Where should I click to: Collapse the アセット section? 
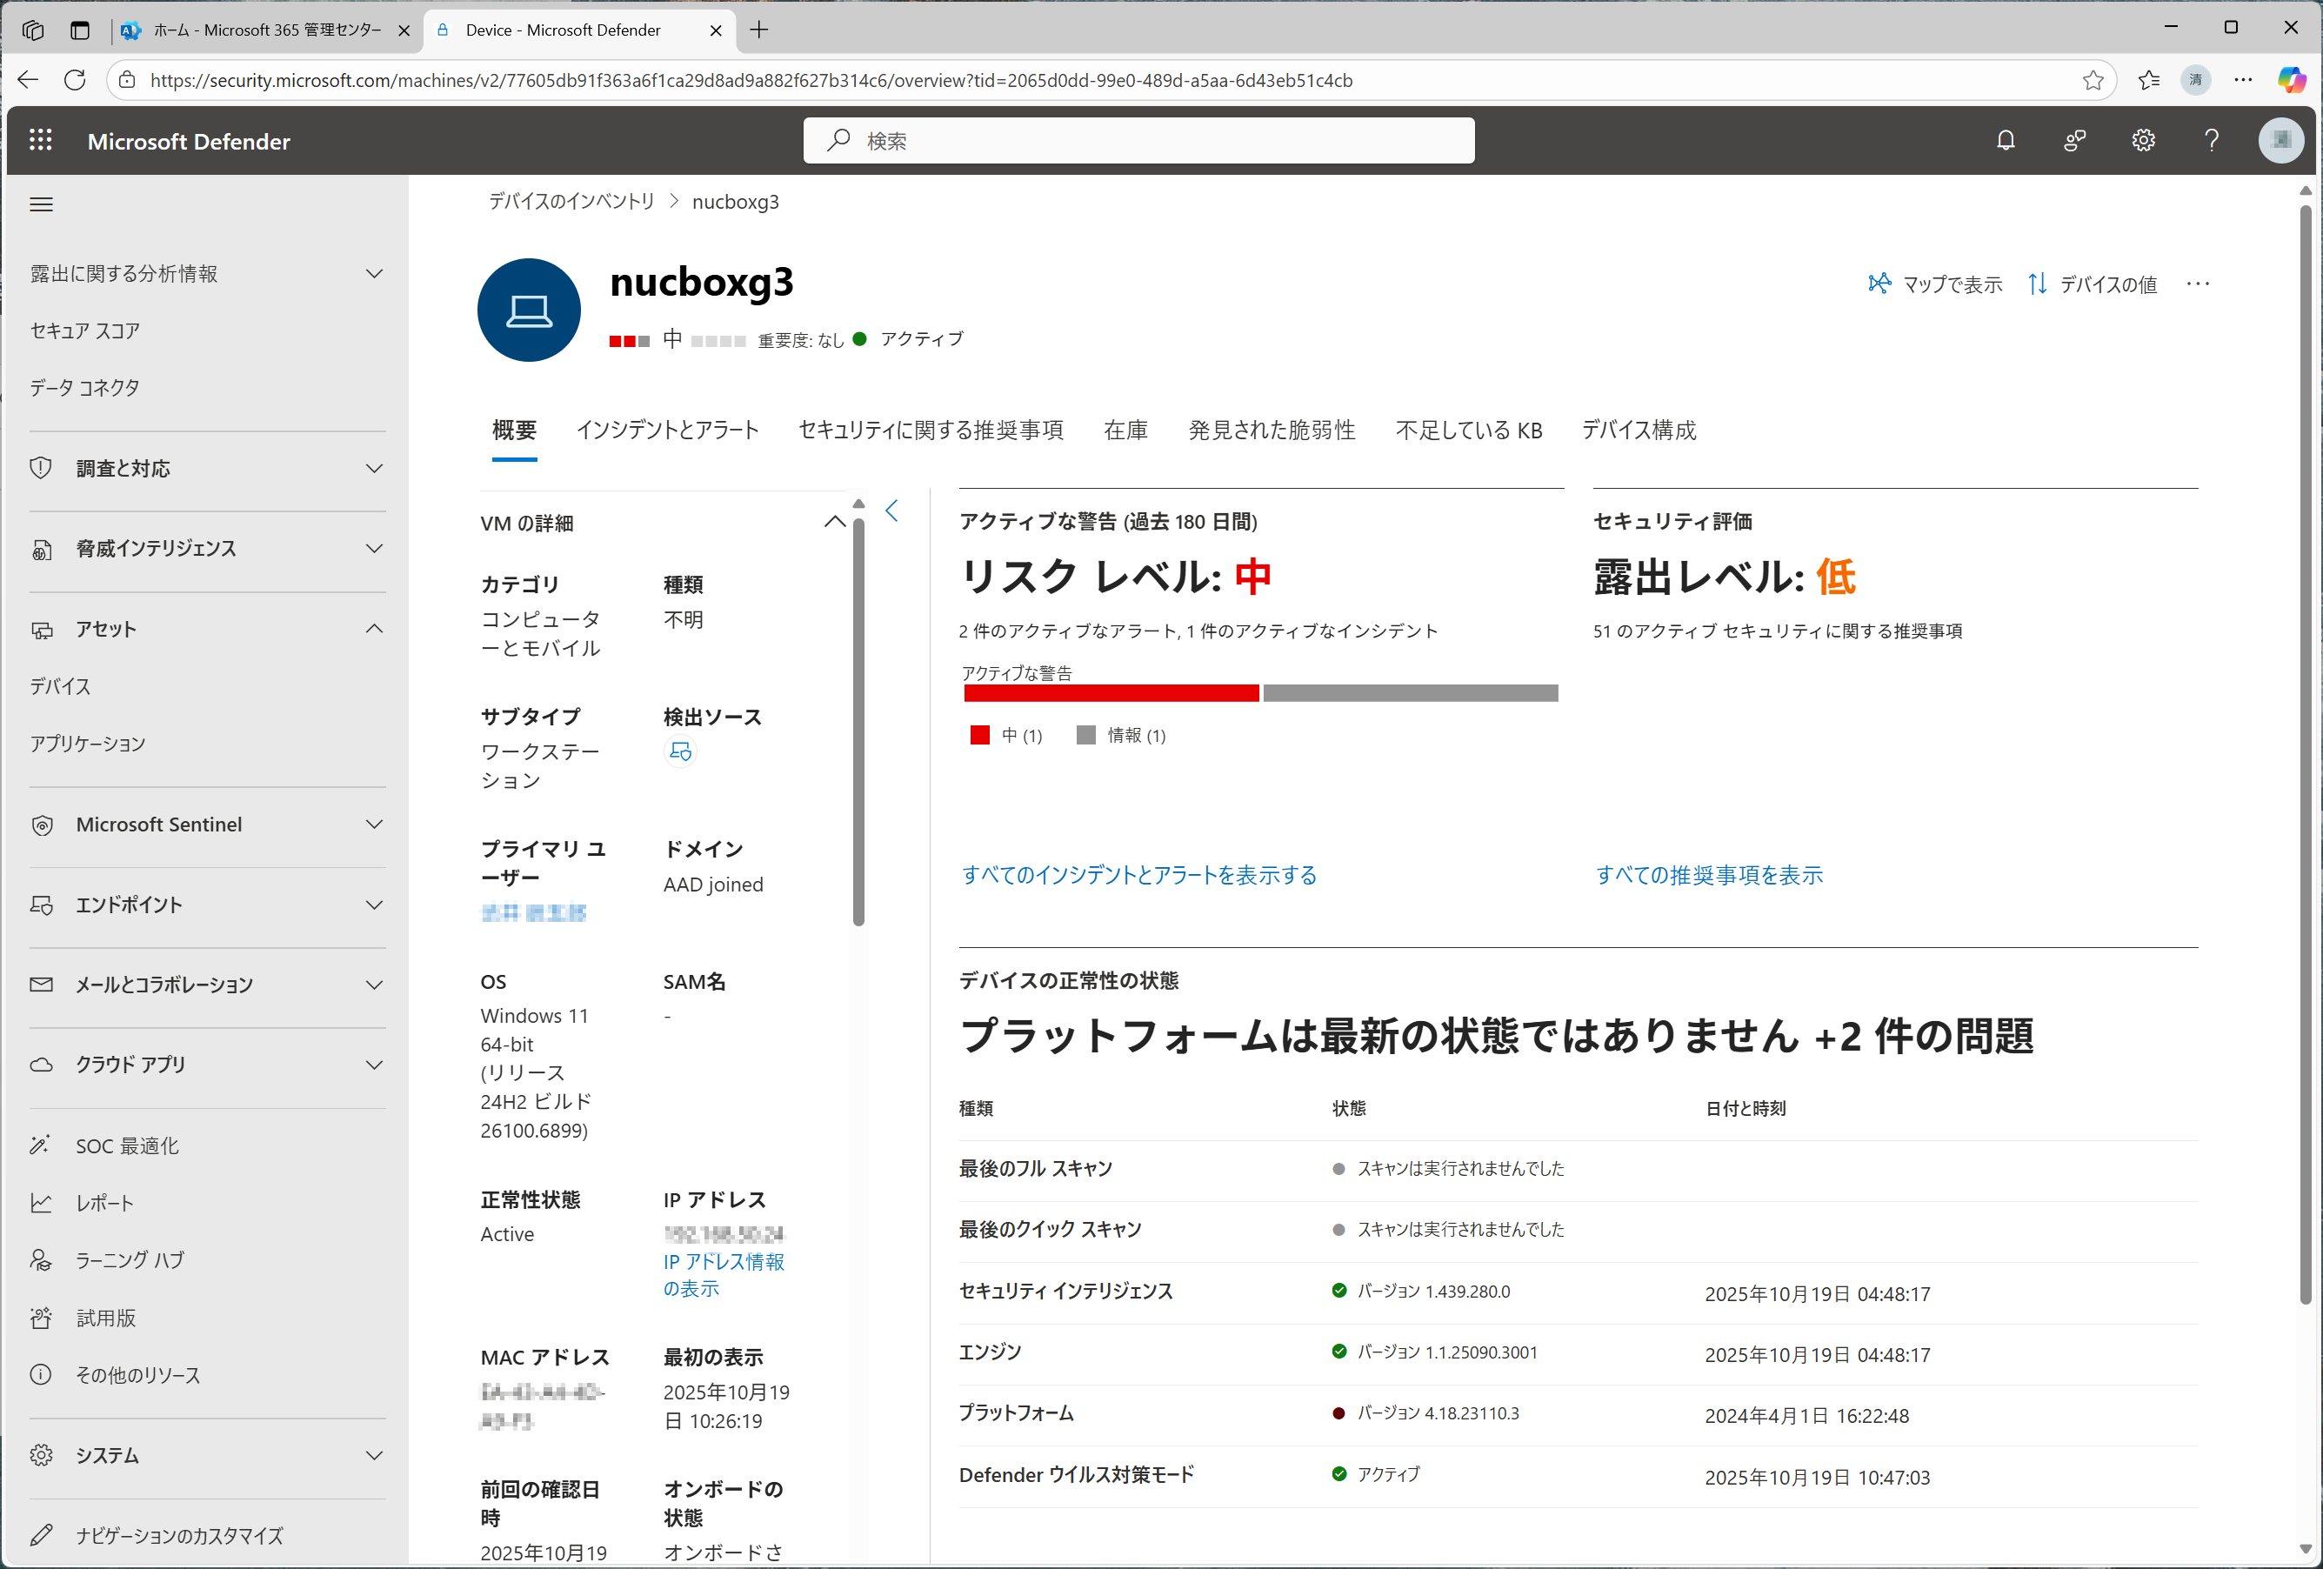coord(374,629)
